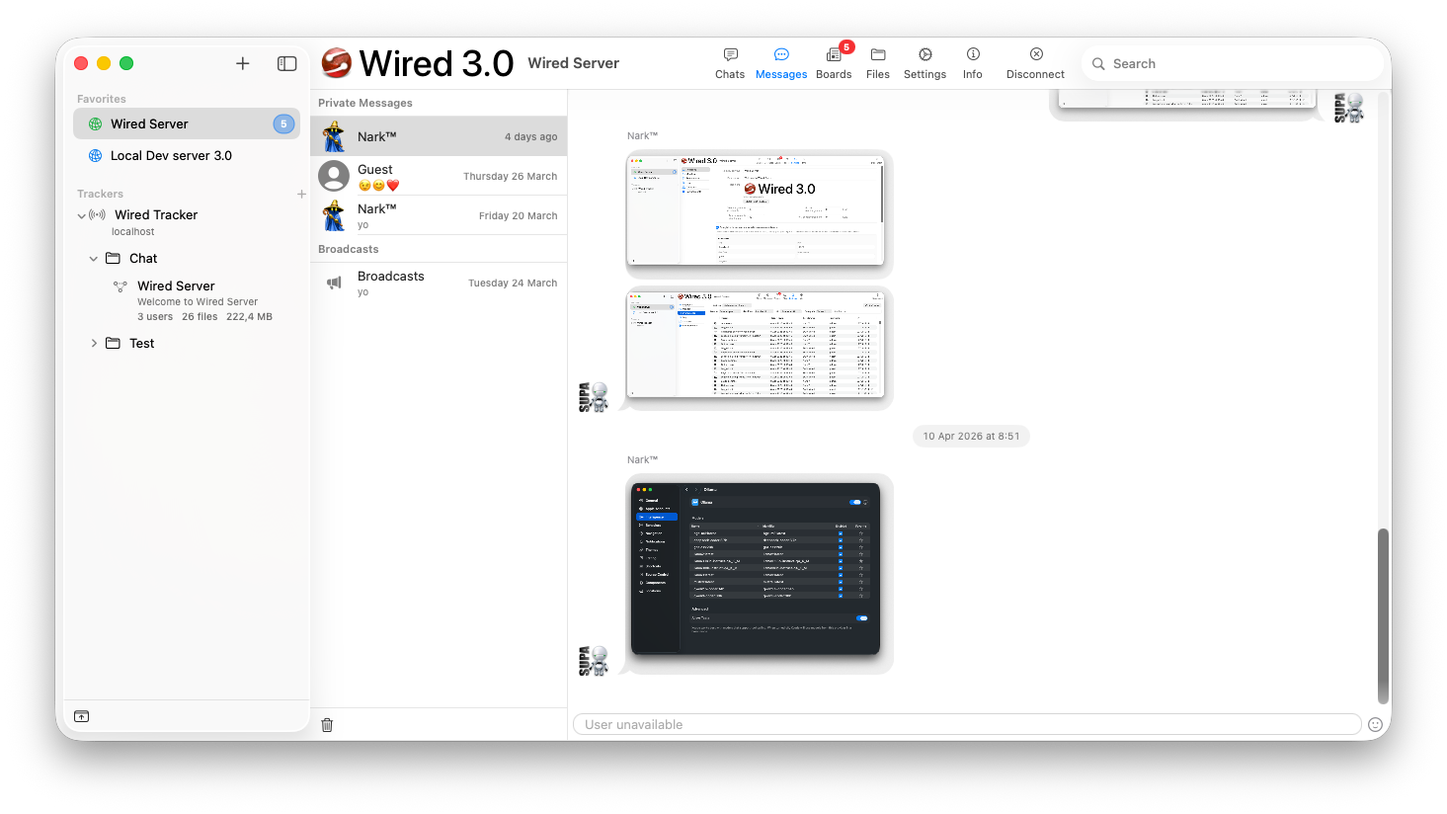Click the Wired 3.0 logo icon
The image size is (1447, 814).
(336, 62)
